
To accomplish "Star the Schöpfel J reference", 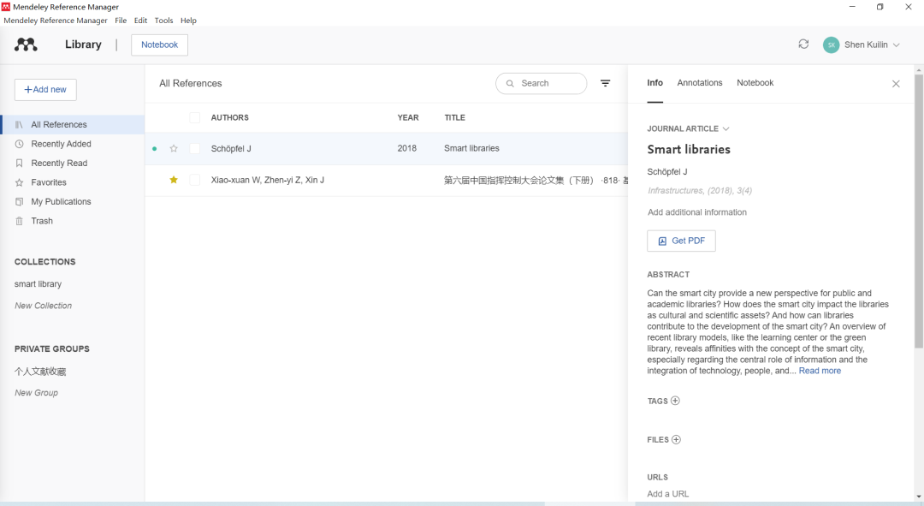I will tap(173, 149).
